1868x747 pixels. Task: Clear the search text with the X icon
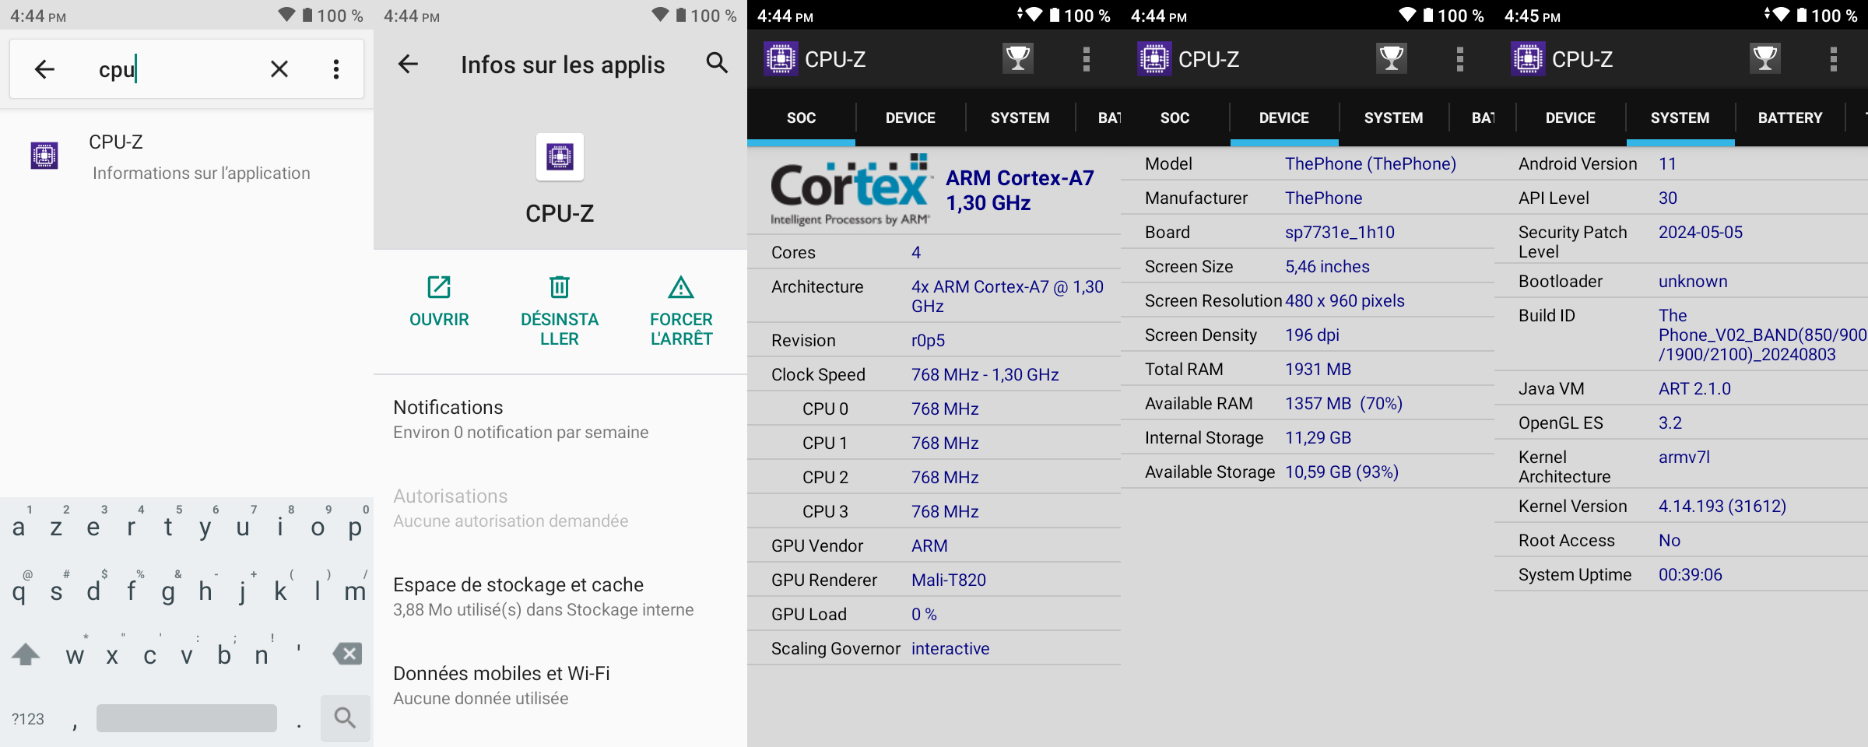pos(279,69)
